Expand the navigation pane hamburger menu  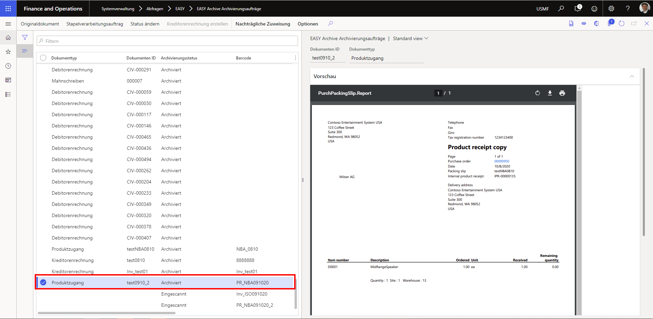coord(8,24)
